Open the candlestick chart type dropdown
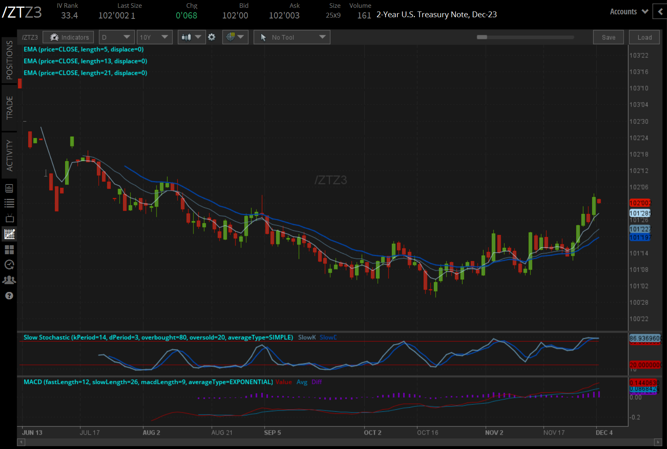 (x=191, y=37)
